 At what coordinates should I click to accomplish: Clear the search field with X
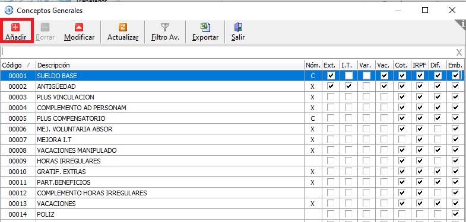tap(459, 53)
